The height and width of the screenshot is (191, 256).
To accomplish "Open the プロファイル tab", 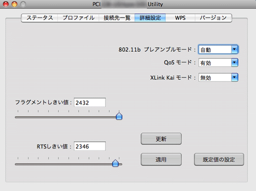I will click(x=78, y=18).
